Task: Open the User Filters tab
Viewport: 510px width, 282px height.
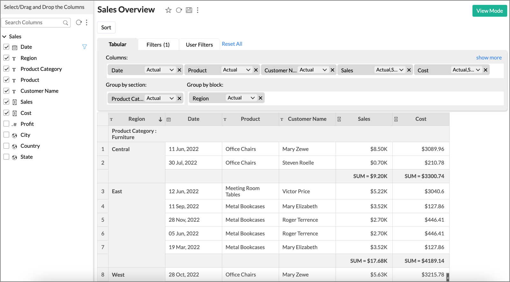Action: point(199,45)
